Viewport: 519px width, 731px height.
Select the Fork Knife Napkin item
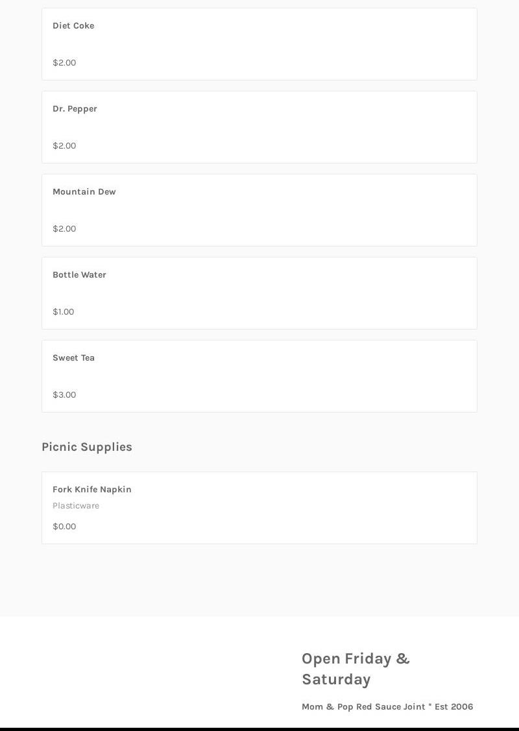pos(92,490)
